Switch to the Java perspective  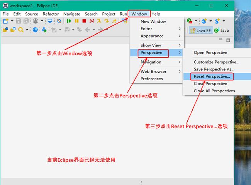[221, 30]
